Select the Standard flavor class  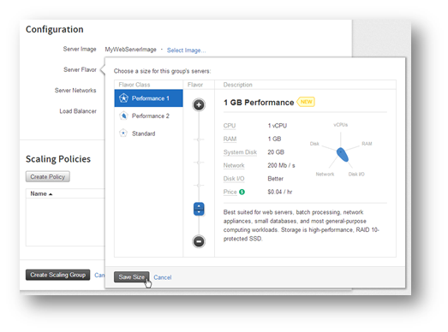click(148, 133)
